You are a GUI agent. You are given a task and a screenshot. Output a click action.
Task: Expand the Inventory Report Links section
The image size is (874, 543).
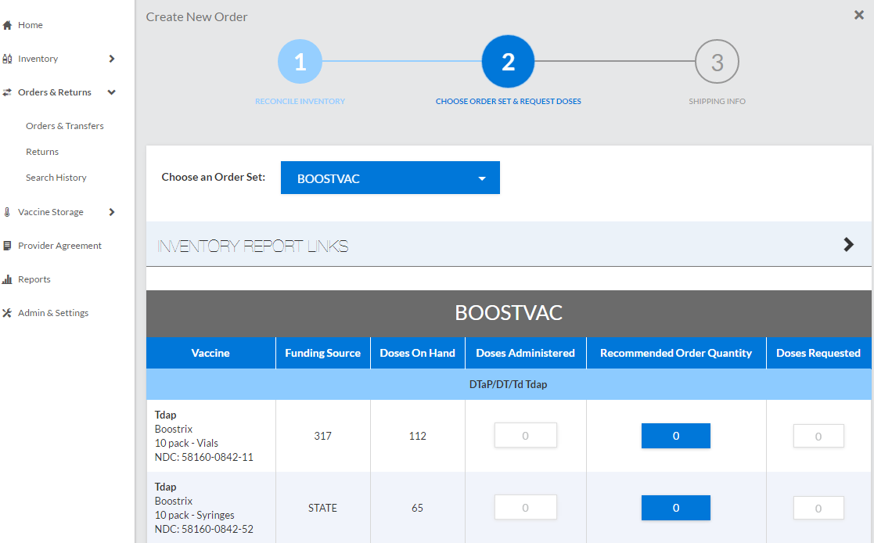coord(848,244)
